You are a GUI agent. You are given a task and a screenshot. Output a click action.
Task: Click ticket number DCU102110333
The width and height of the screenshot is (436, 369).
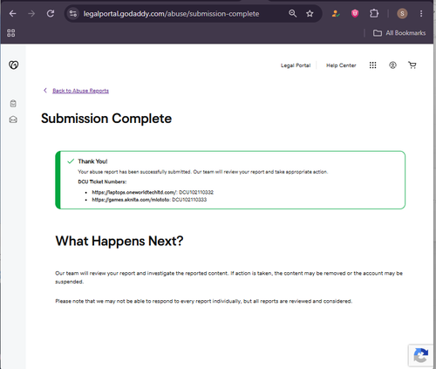coord(189,200)
